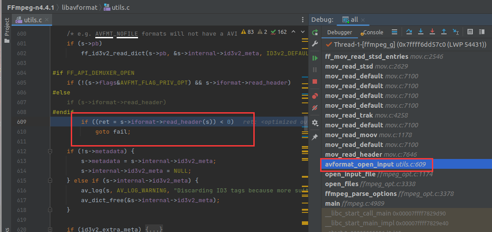The image size is (492, 232).
Task: Click the Restore Layout icon
Action: (482, 32)
